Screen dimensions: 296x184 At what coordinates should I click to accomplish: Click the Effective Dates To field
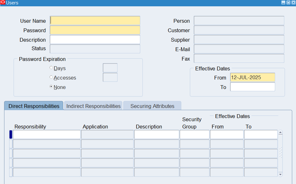[x=252, y=87]
